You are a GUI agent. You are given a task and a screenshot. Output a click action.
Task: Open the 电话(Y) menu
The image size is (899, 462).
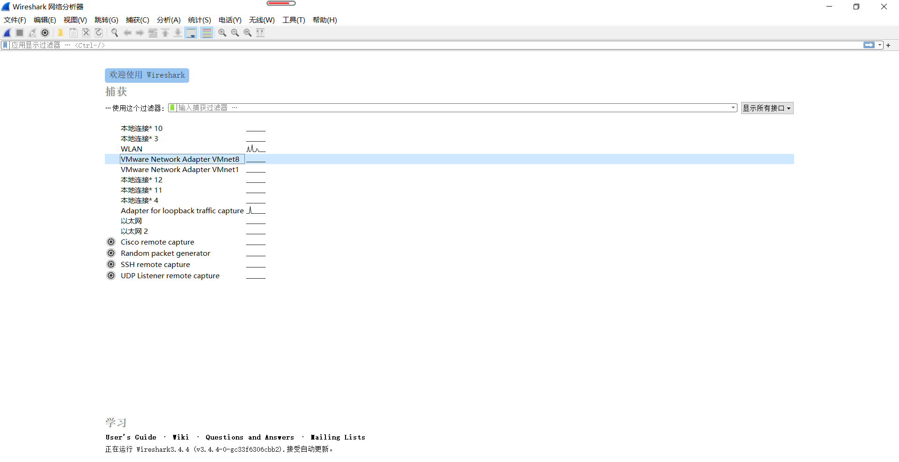click(x=230, y=20)
